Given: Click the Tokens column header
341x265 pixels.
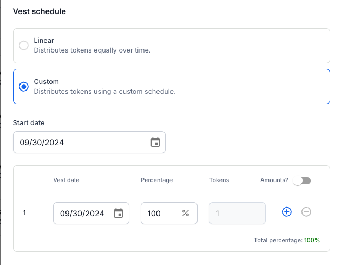Looking at the screenshot, I should 219,180.
